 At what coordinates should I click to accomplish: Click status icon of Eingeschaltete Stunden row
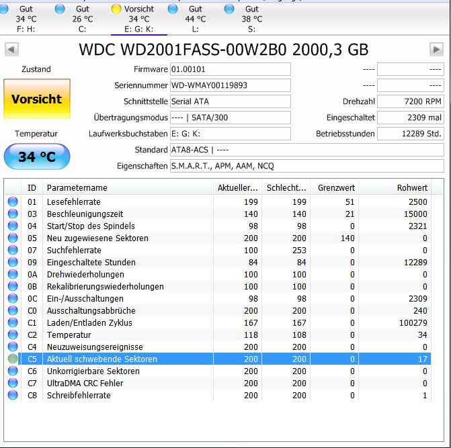click(13, 262)
